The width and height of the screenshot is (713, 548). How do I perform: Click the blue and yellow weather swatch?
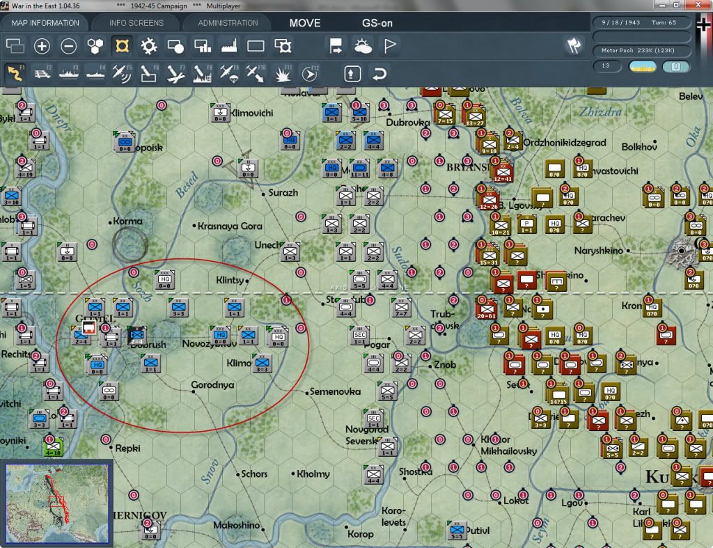643,66
